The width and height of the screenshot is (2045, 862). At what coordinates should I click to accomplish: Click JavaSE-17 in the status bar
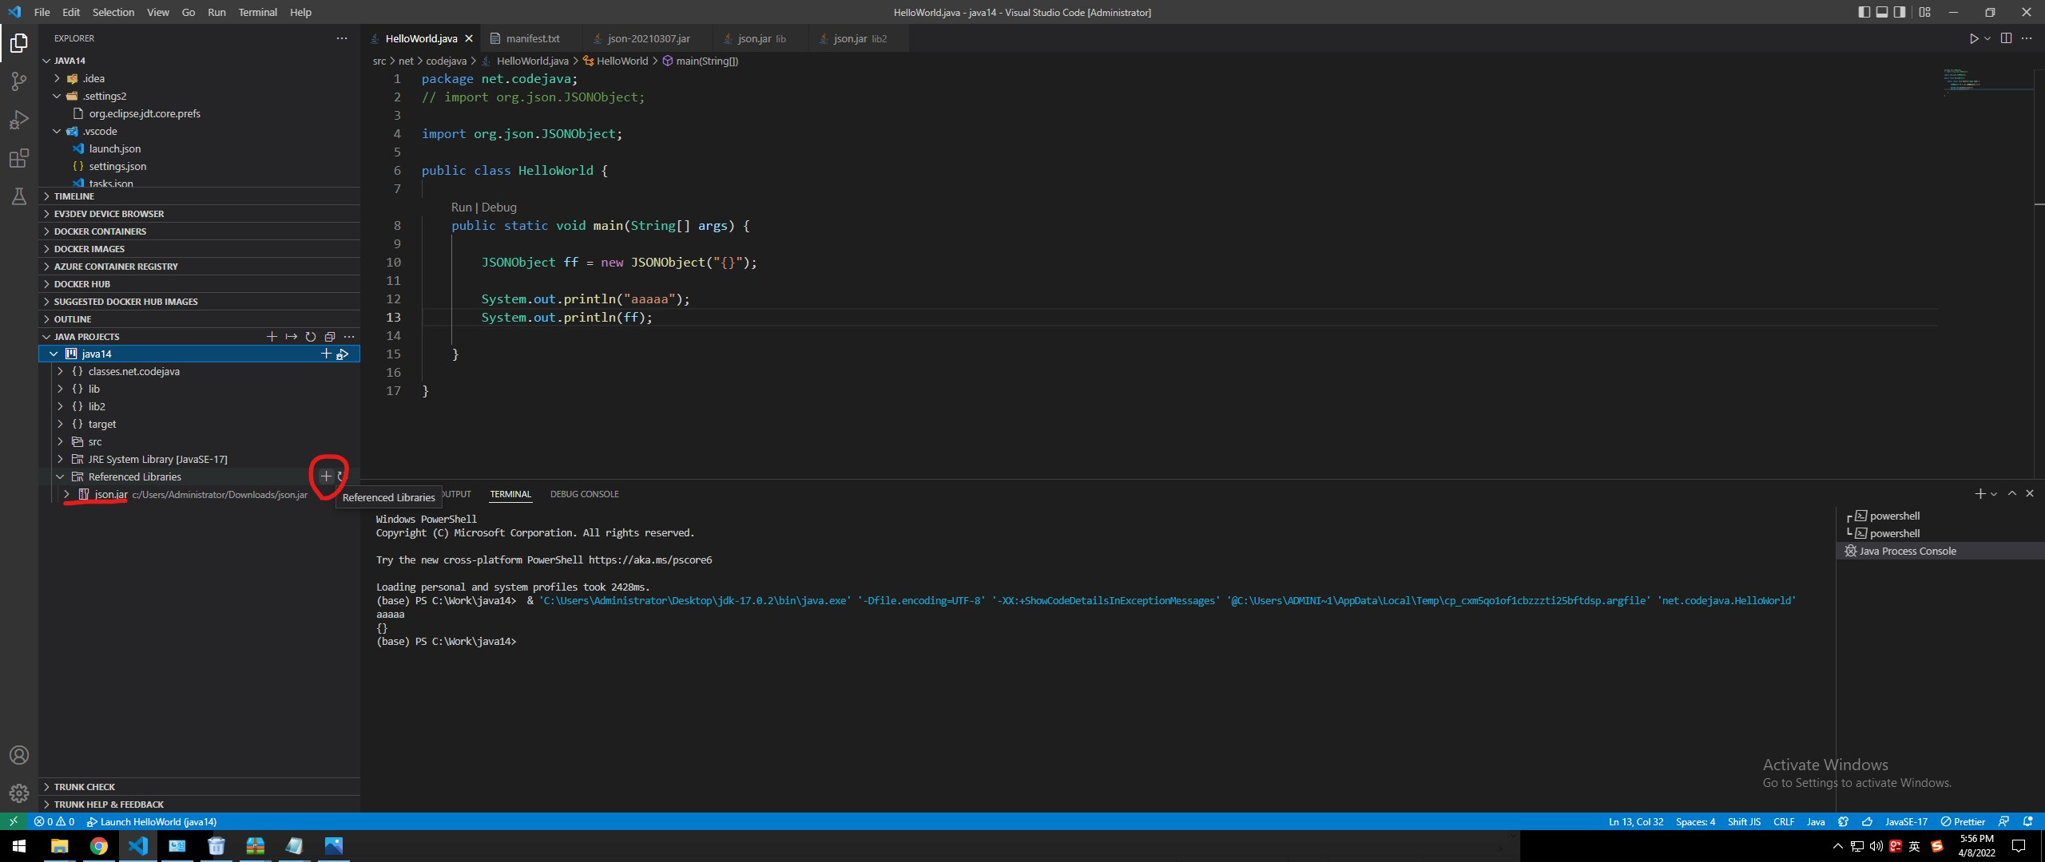coord(1906,821)
